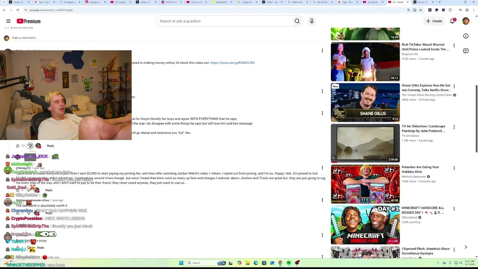Open the YouTube guide hamburger menu
478x269 pixels.
point(8,21)
